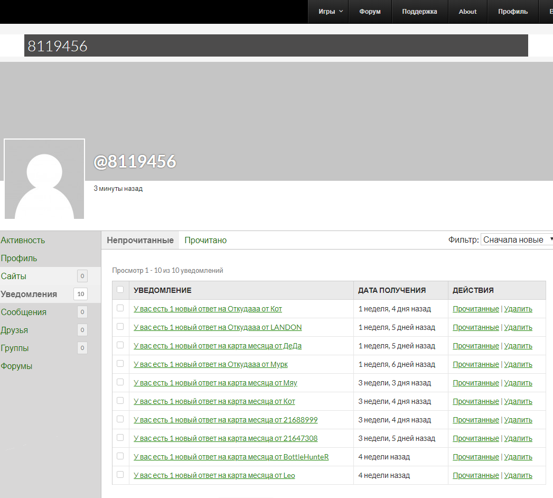Screen dimensions: 553x498
Task: Toggle the select-all notifications checkbox
Action: click(x=120, y=290)
